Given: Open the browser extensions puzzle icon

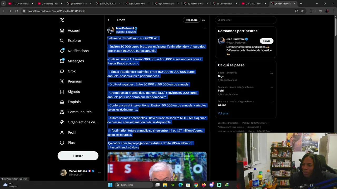Looking at the screenshot, I should (311, 11).
